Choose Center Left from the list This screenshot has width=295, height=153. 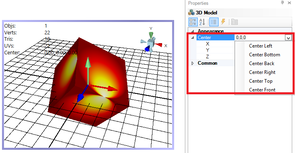(261, 46)
